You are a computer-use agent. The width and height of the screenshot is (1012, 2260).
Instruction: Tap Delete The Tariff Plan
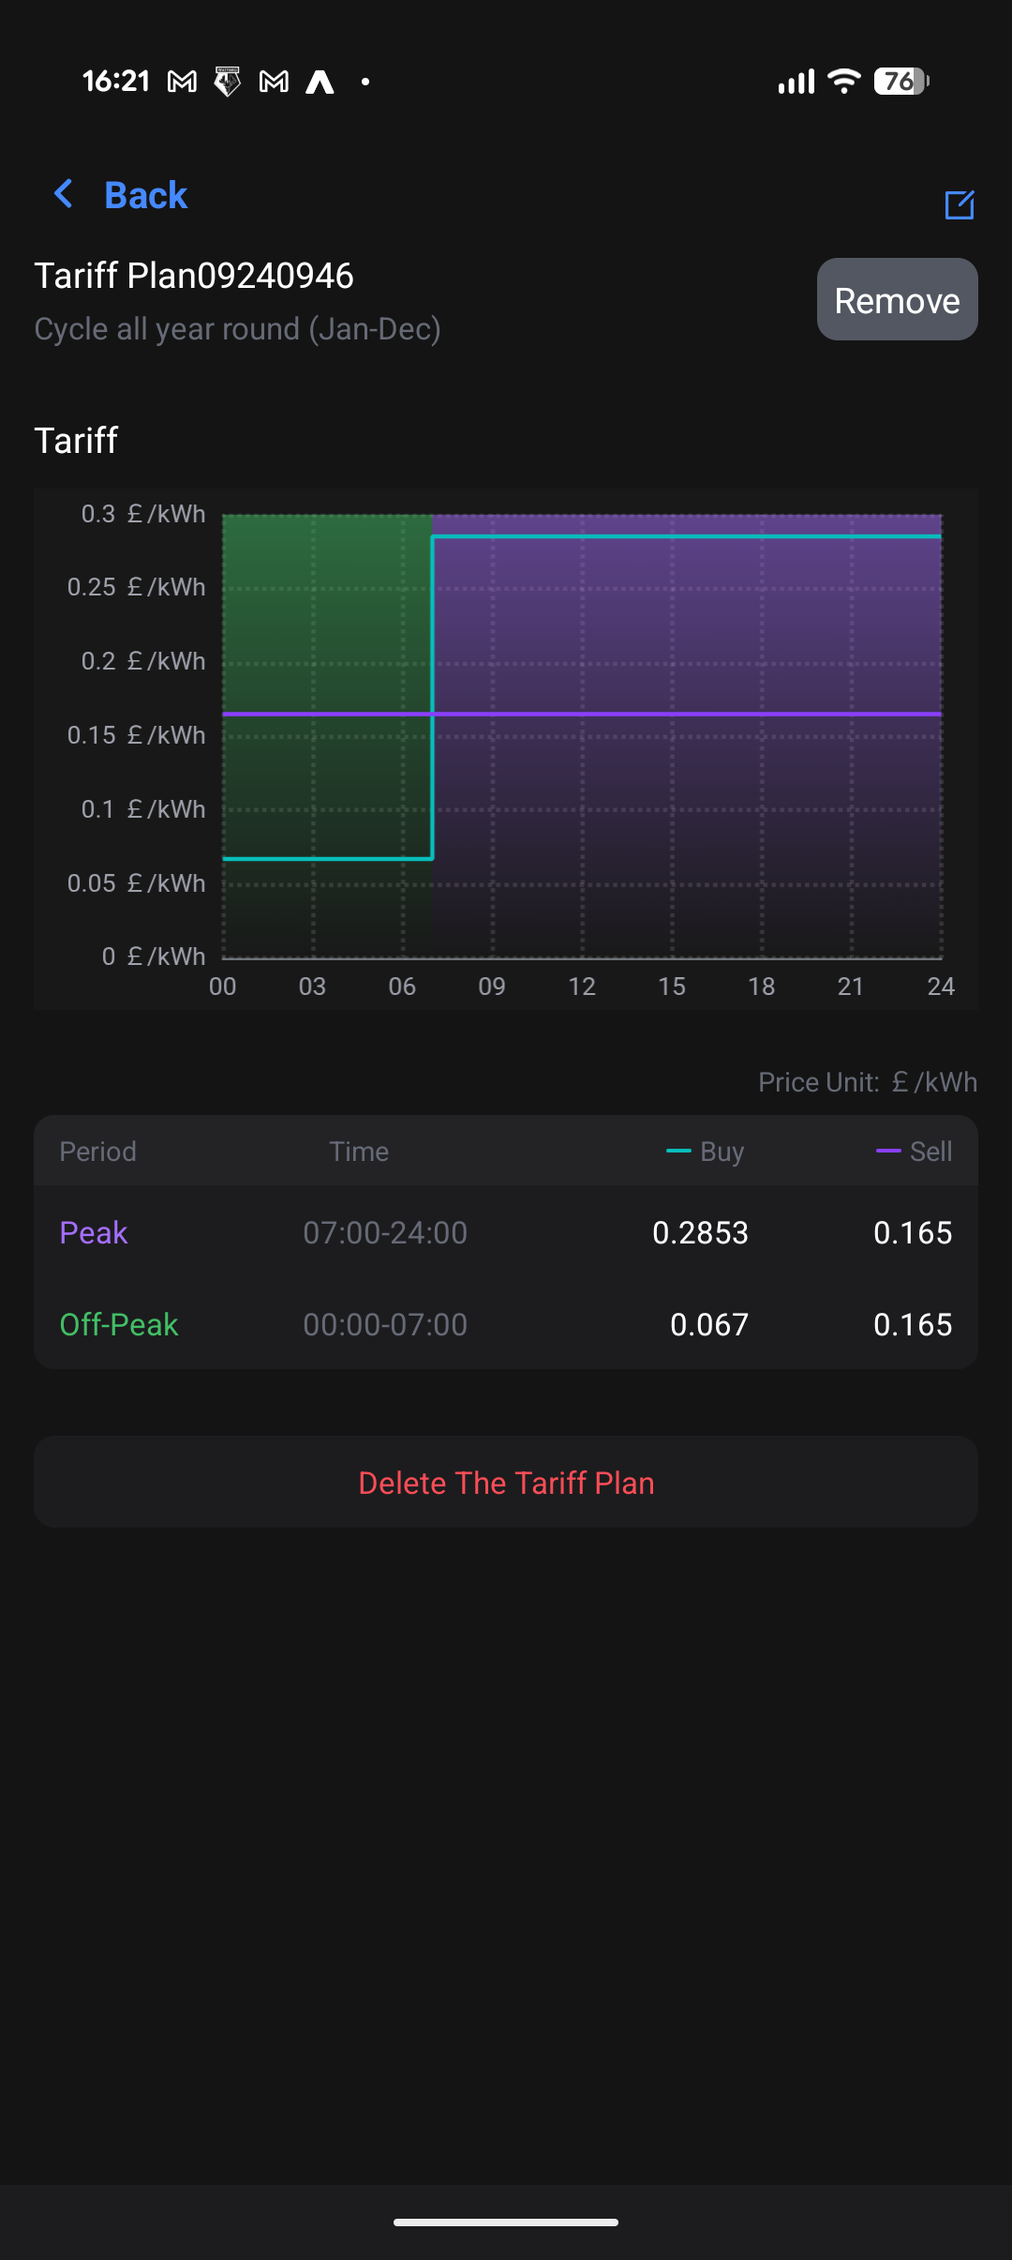click(x=506, y=1483)
